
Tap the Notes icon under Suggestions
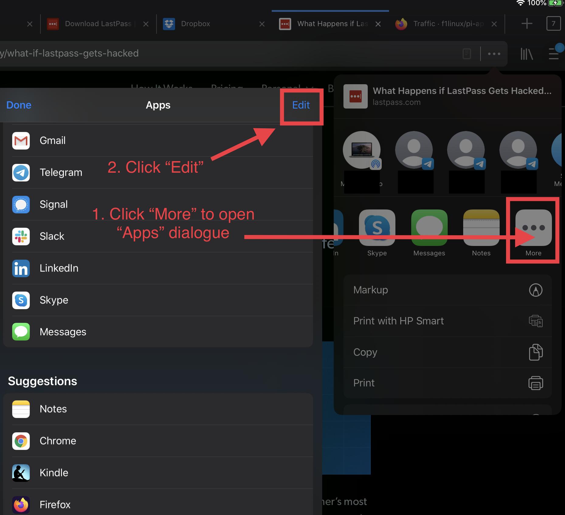click(21, 409)
